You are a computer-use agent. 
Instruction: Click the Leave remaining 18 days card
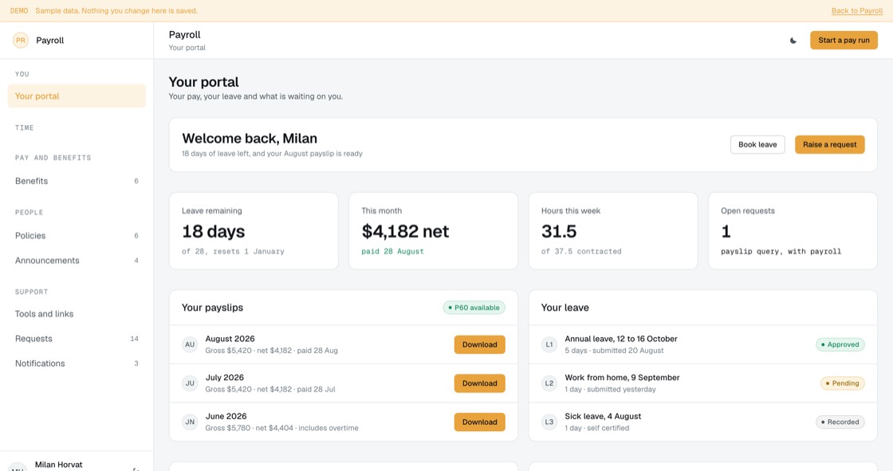coord(254,230)
